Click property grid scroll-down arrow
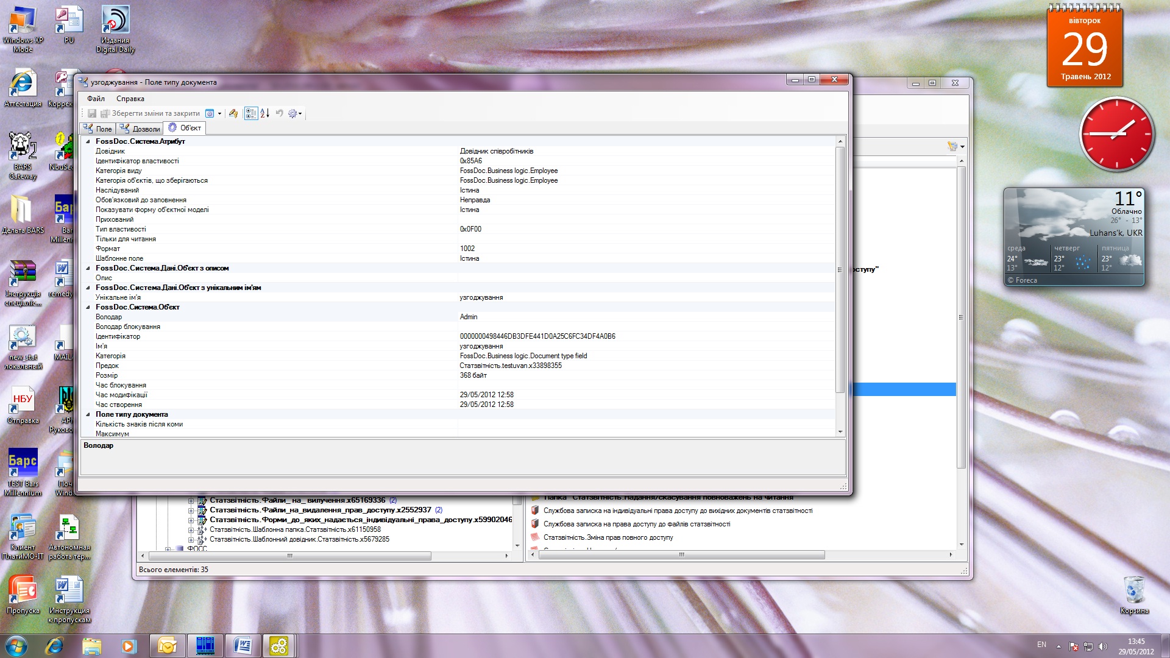Viewport: 1170px width, 658px height. click(840, 431)
